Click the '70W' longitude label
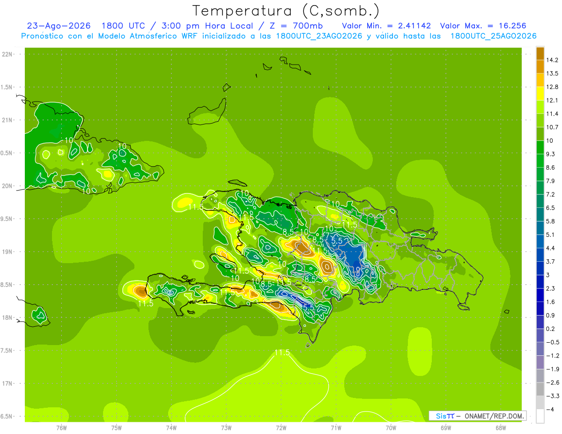Screen dimensions: 562x434 tap(391, 427)
